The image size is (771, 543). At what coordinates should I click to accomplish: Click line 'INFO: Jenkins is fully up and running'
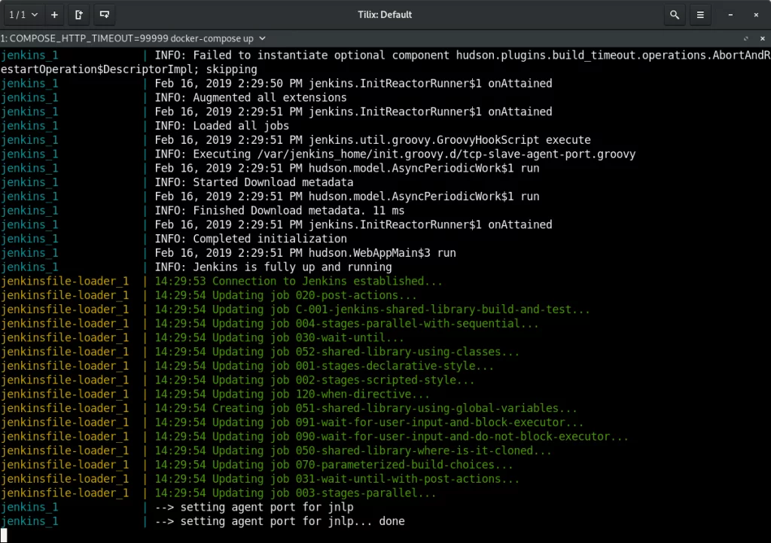click(273, 267)
